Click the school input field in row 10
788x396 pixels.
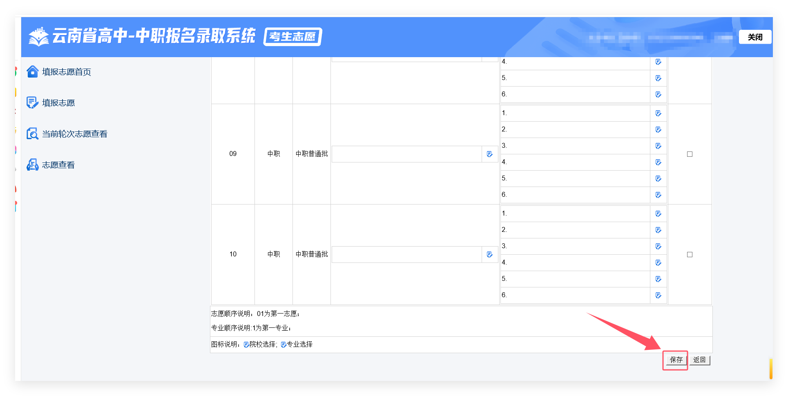click(x=406, y=254)
